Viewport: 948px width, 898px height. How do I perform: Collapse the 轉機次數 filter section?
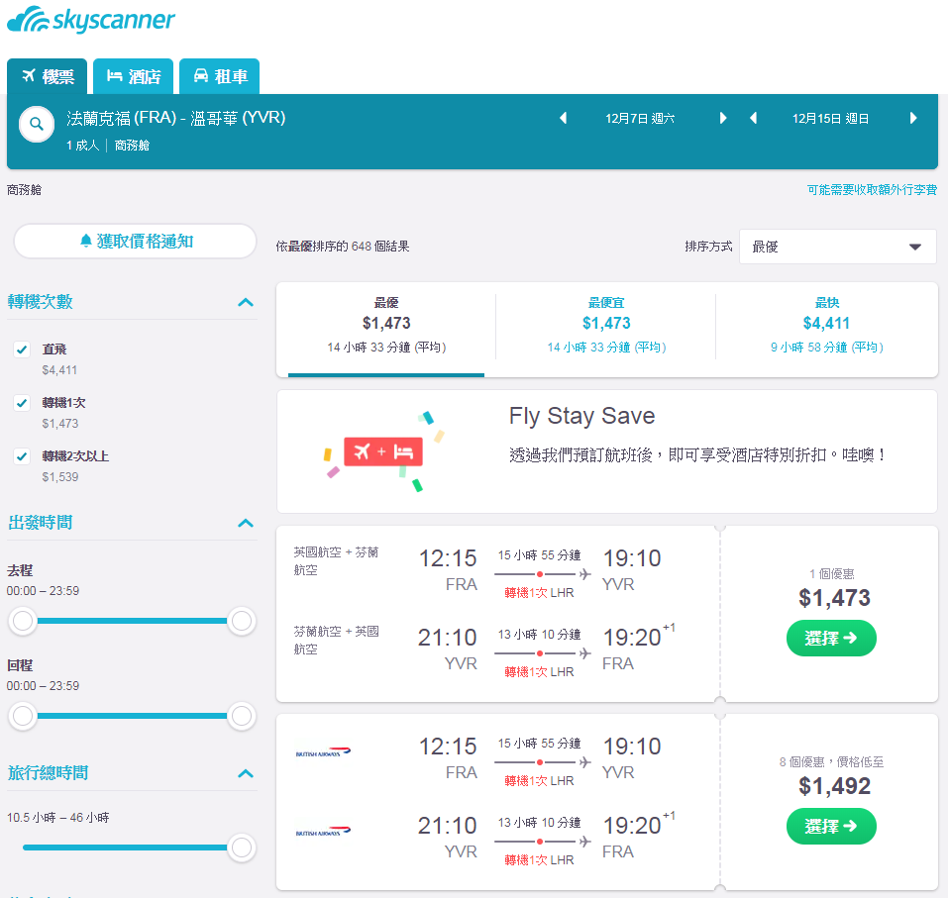click(x=246, y=302)
